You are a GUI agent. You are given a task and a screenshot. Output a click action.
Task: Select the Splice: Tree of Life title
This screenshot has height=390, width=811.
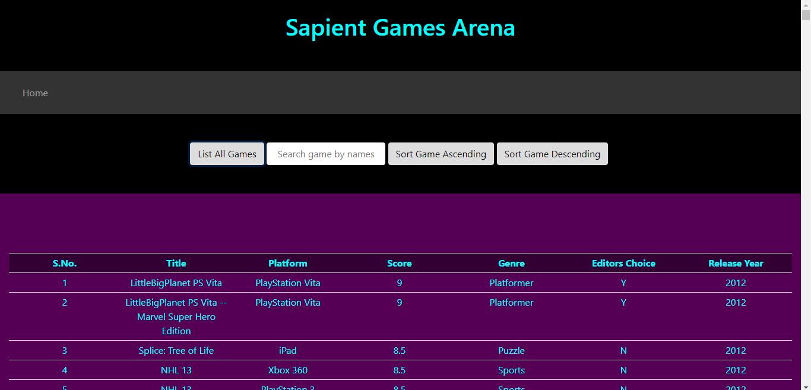click(176, 350)
